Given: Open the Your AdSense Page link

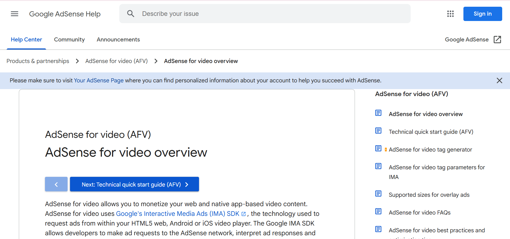Looking at the screenshot, I should pyautogui.click(x=99, y=80).
